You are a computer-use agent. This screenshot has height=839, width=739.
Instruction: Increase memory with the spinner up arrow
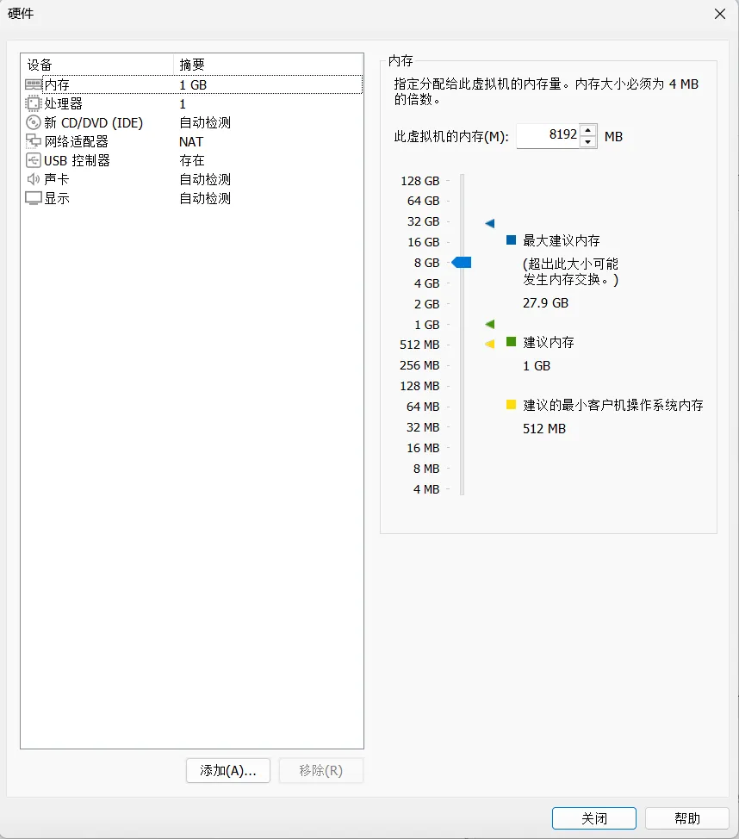pos(588,130)
